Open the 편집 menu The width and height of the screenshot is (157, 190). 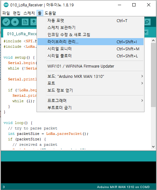[x=17, y=13]
